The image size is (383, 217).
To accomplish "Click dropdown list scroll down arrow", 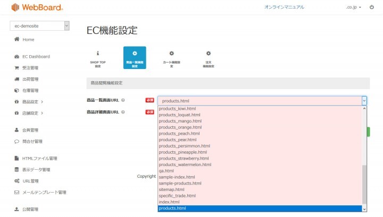I will (364, 209).
